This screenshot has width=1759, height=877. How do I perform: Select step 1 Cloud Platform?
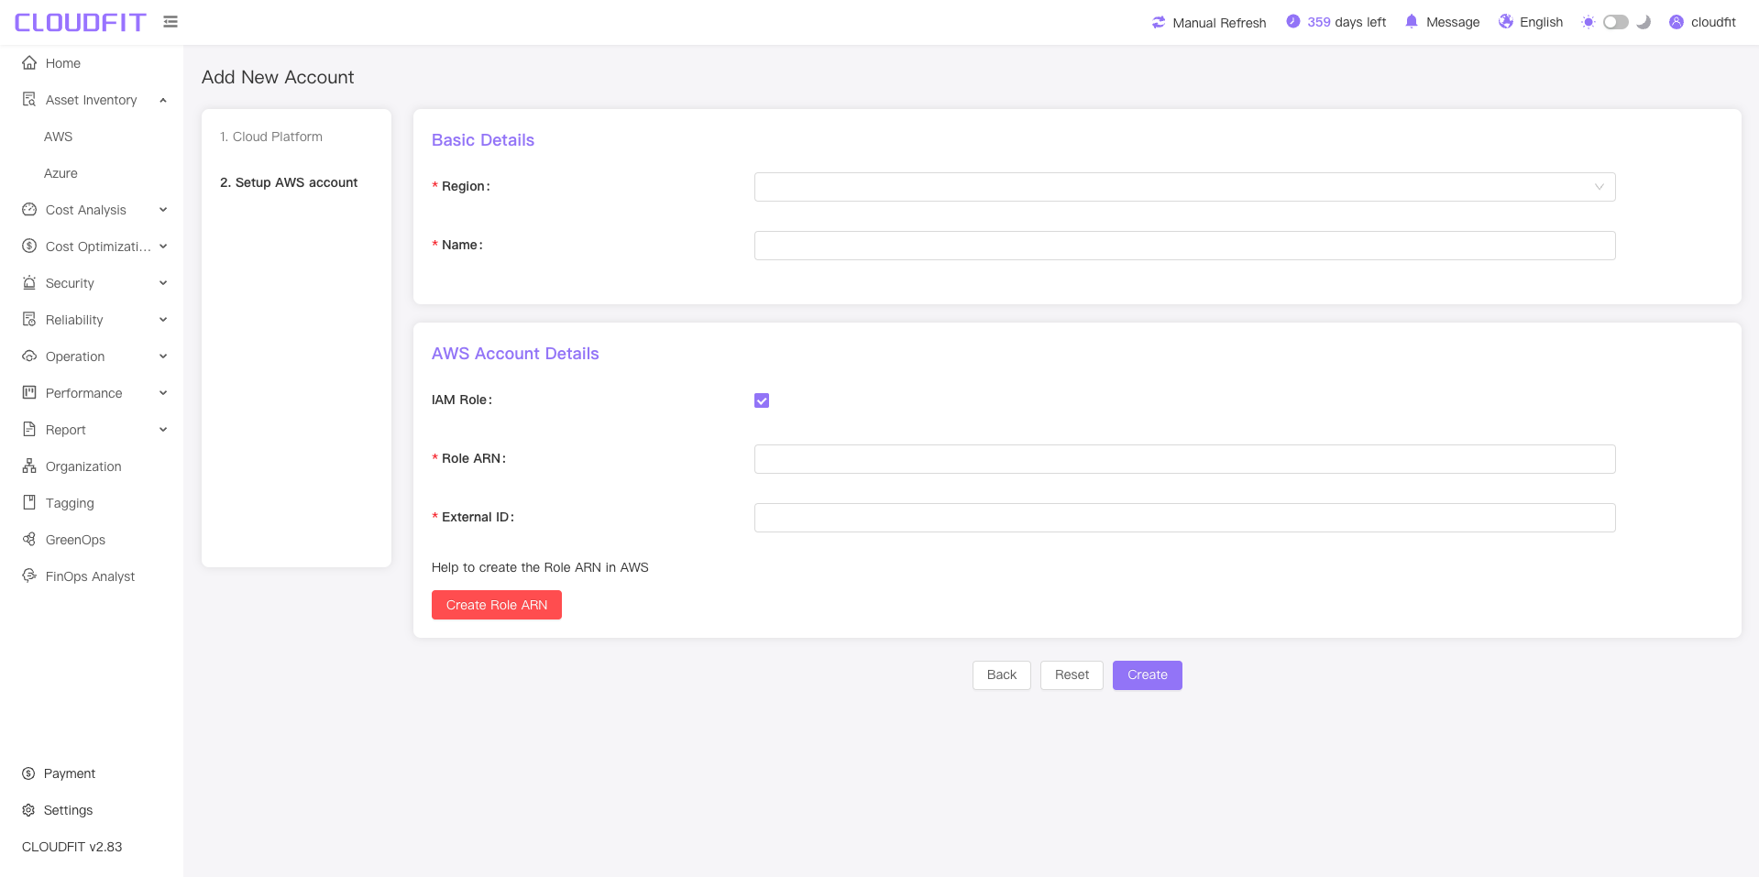(x=271, y=137)
